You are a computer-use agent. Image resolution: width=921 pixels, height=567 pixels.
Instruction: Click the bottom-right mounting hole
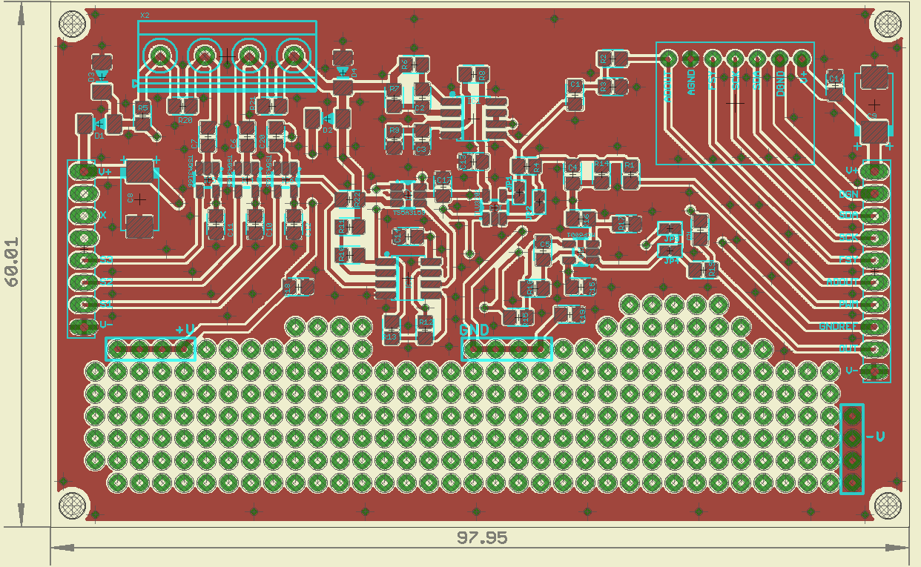click(x=888, y=506)
